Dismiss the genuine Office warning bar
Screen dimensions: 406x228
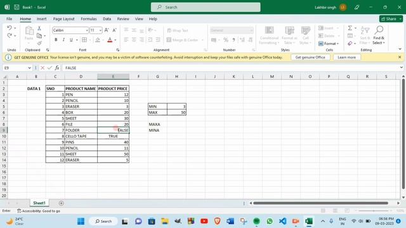pyautogui.click(x=400, y=57)
